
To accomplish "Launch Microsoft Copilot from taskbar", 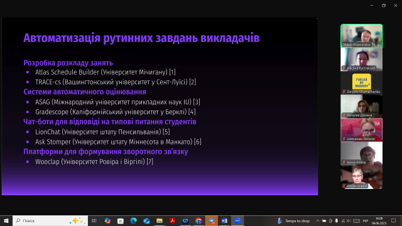I will [x=107, y=220].
